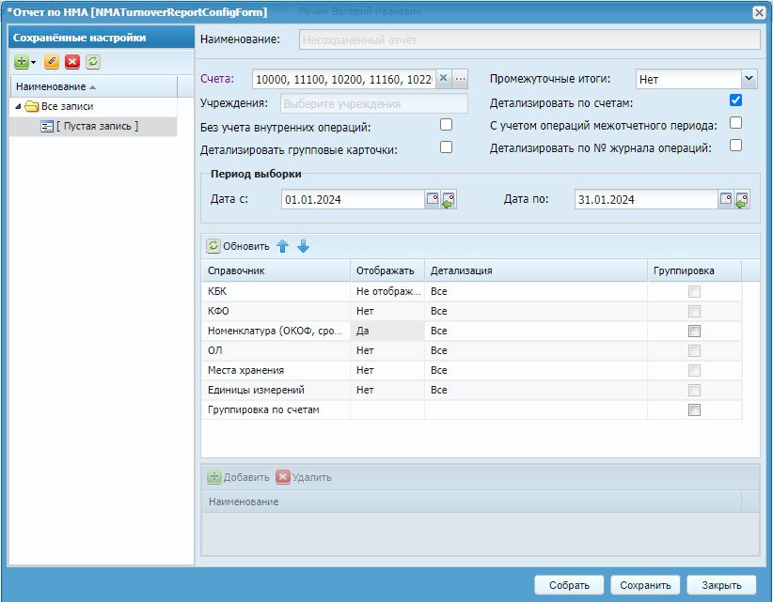Click the 'Добавить' button in the lower panel
773x602 pixels.
point(239,477)
